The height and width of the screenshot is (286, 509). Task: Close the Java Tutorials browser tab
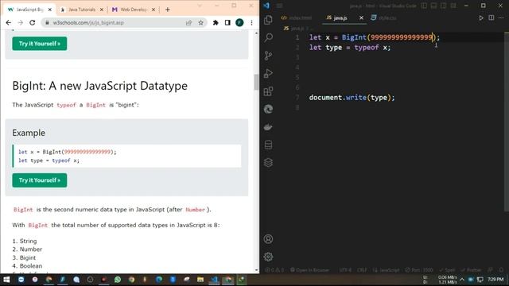(102, 10)
